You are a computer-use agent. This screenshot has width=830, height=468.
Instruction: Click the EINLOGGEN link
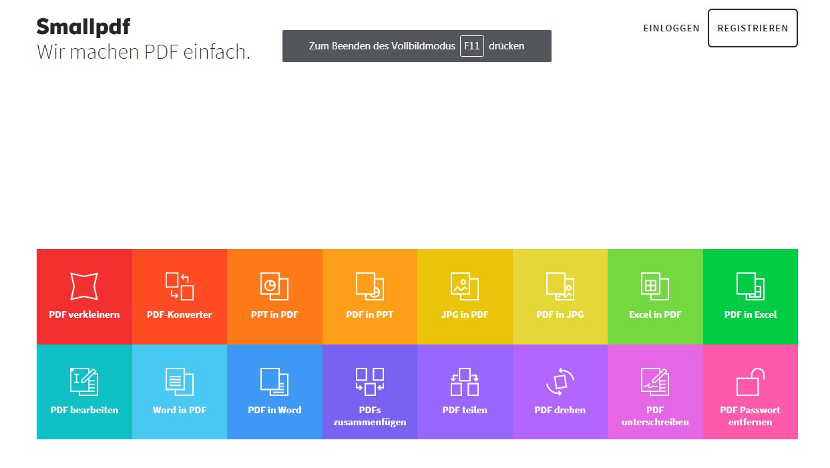[x=671, y=28]
